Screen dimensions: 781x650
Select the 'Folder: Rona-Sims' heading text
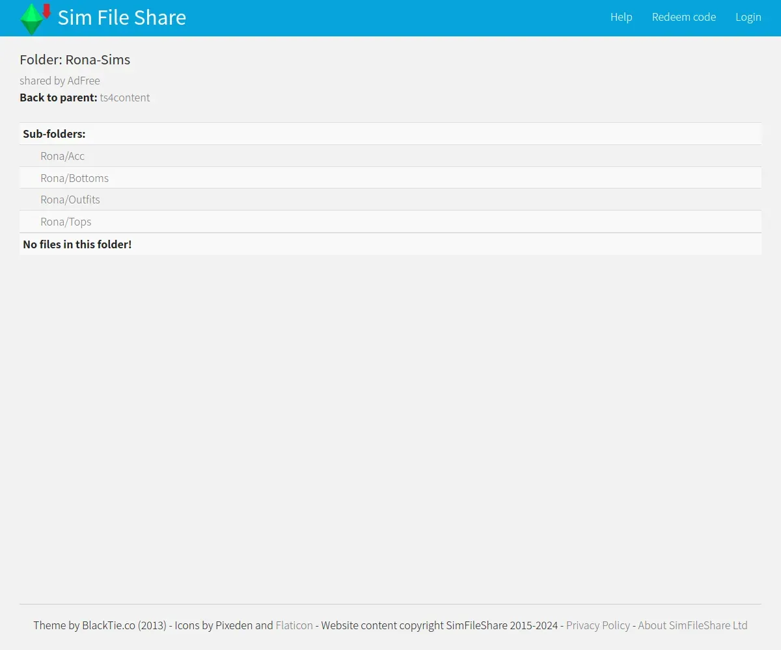(75, 60)
